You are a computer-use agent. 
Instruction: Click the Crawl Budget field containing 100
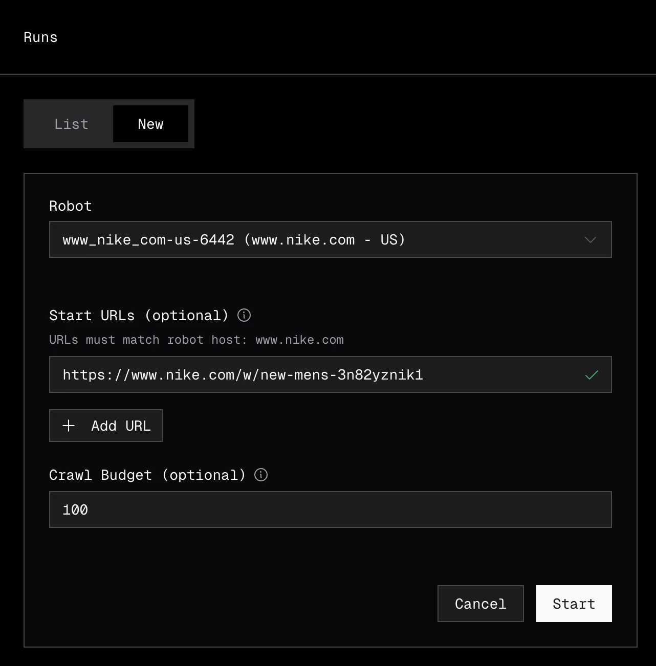(330, 509)
